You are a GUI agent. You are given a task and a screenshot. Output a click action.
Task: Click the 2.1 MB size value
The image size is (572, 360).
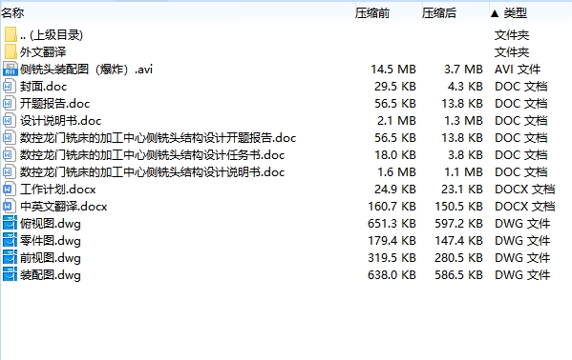tap(396, 121)
